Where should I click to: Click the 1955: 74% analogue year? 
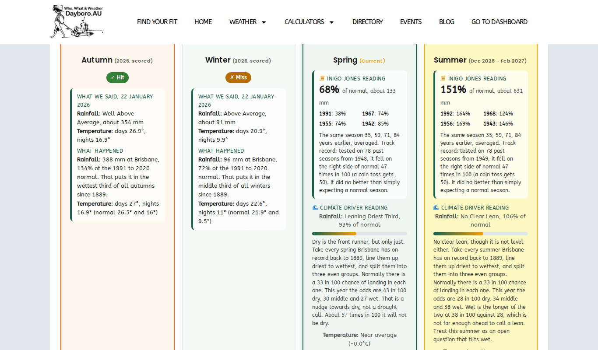[x=332, y=124]
